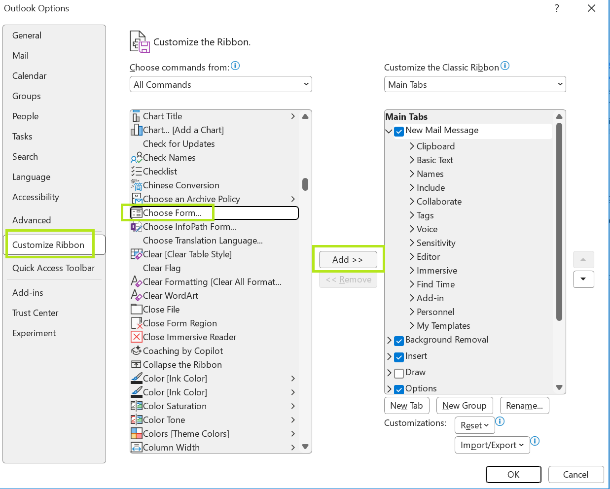Select the Color Tone icon
610x489 pixels.
click(x=137, y=420)
